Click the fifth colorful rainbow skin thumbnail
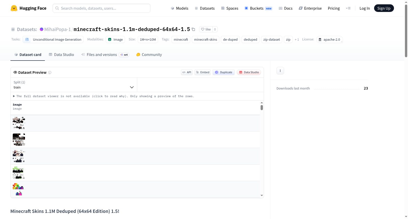408x219 pixels. pos(19,189)
